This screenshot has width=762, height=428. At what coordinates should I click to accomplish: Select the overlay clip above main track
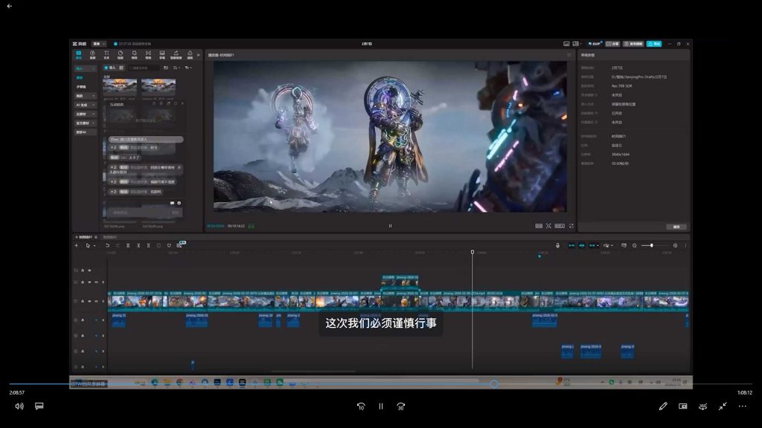point(400,281)
